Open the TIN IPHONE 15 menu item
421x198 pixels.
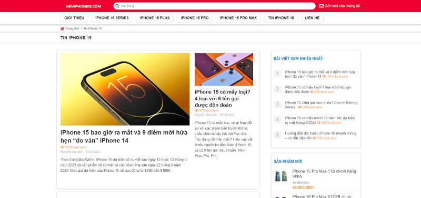[x=281, y=18]
